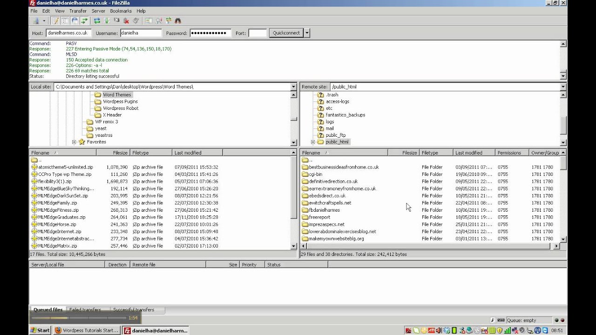Open the View menu
Viewport: 596px width, 335px height.
click(x=60, y=11)
